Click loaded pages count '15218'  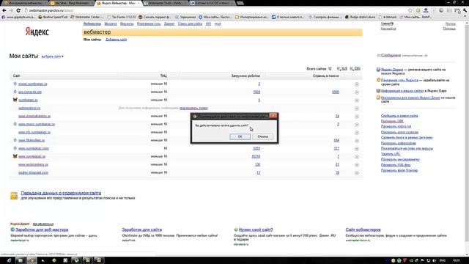[256, 156]
